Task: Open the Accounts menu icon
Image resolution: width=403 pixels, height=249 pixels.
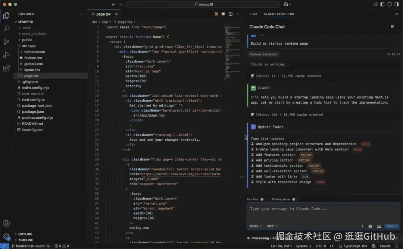Action: coord(6,223)
